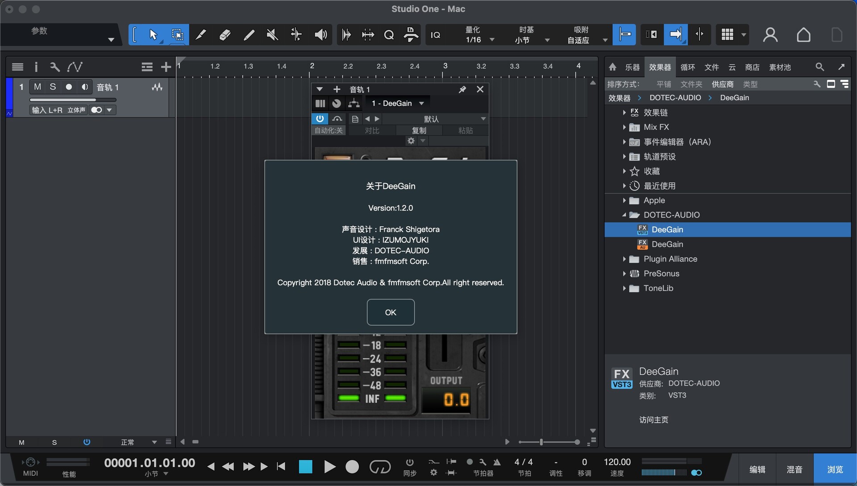This screenshot has height=486, width=857.
Task: Open the user account icon
Action: point(770,35)
